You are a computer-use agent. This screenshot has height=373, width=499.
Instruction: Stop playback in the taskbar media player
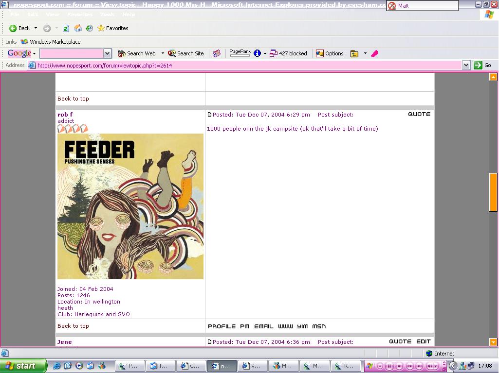(400, 366)
